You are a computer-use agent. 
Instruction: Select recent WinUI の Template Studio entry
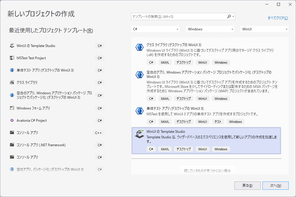pyautogui.click(x=57, y=46)
